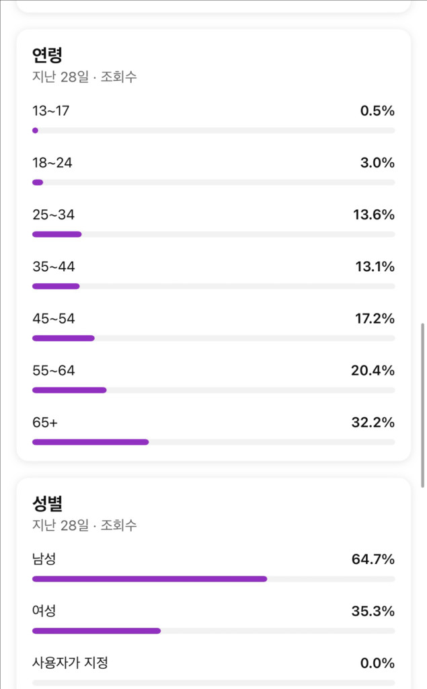The height and width of the screenshot is (689, 427).
Task: Select the 25~34 age progress bar
Action: (213, 234)
